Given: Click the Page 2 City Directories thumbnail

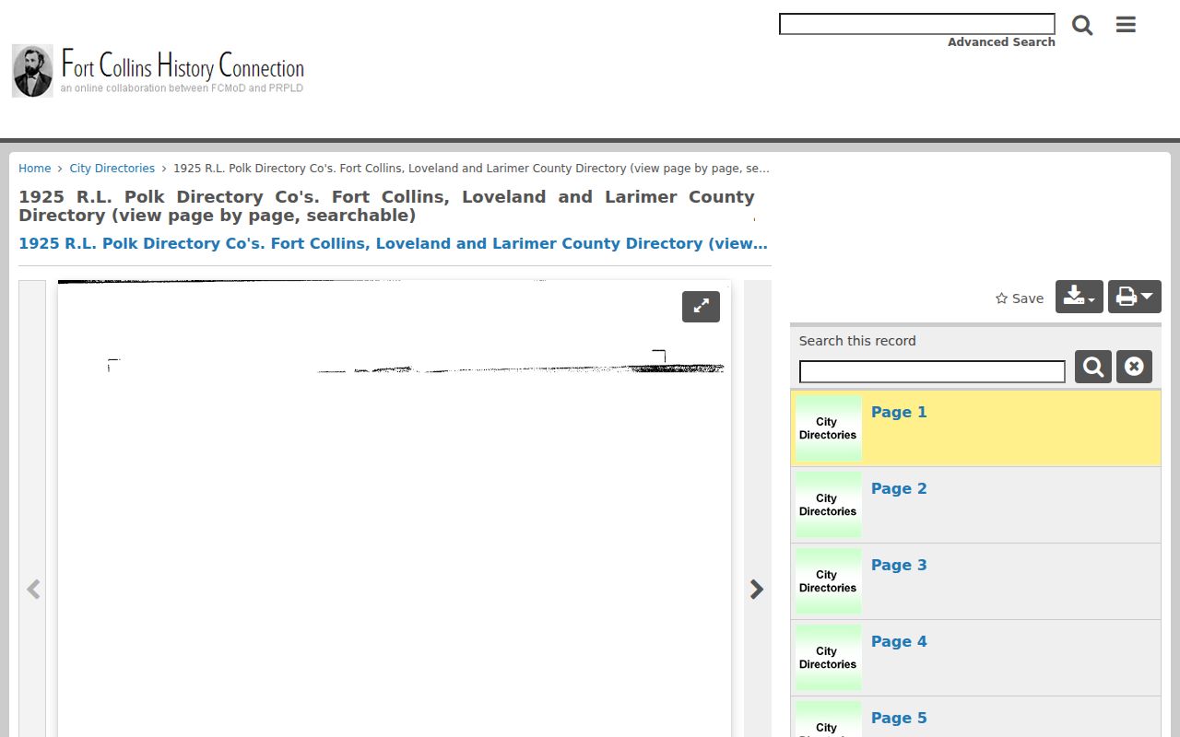Looking at the screenshot, I should click(x=828, y=505).
